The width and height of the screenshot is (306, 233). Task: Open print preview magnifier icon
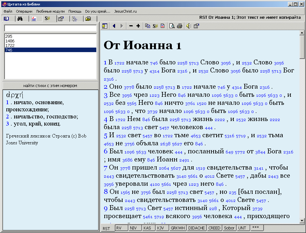click(x=172, y=26)
